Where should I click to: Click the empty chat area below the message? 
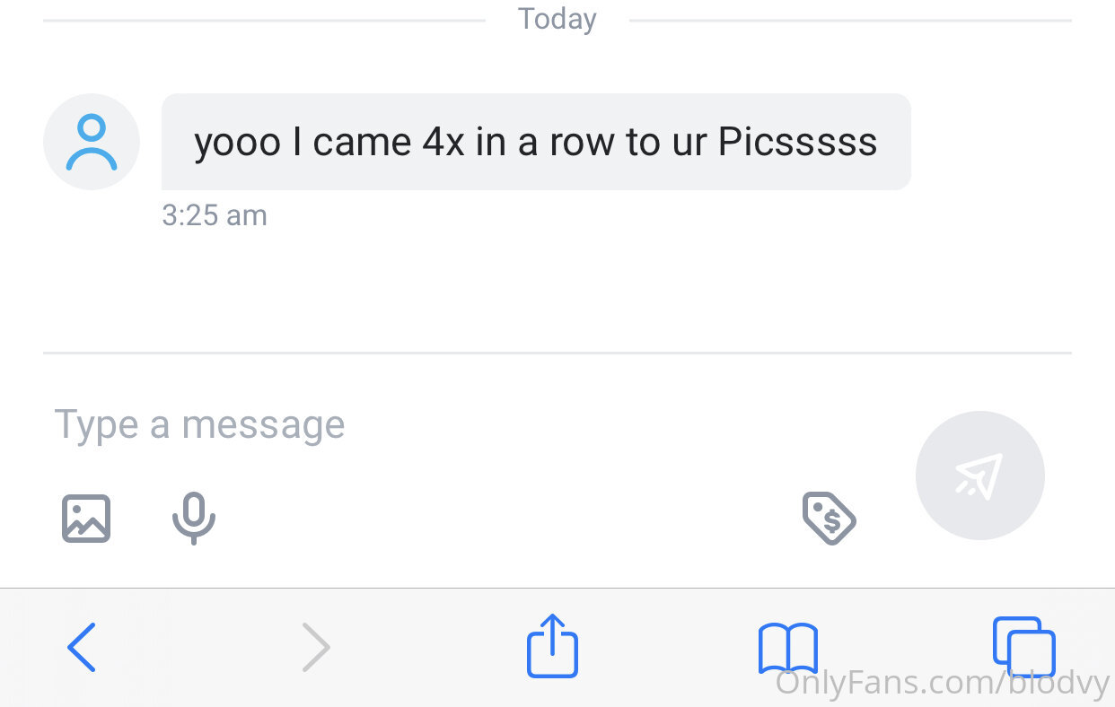pos(557,287)
